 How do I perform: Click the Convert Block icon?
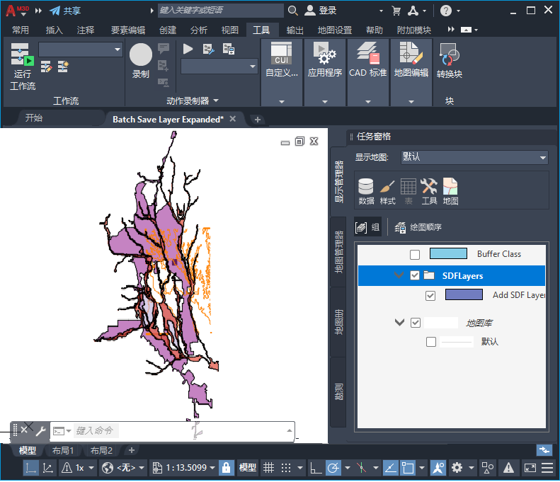(450, 54)
